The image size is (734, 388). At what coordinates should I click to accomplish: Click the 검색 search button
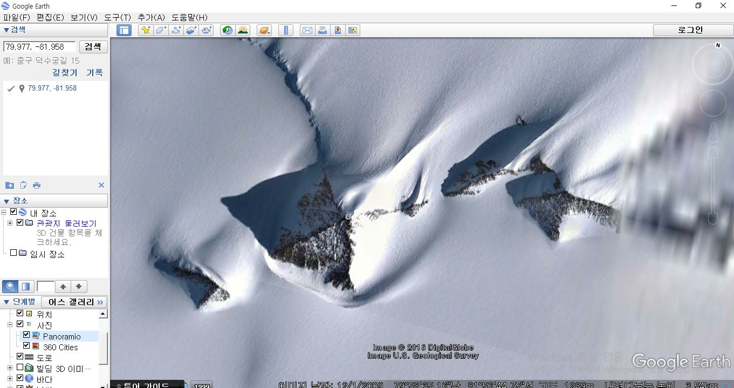93,46
